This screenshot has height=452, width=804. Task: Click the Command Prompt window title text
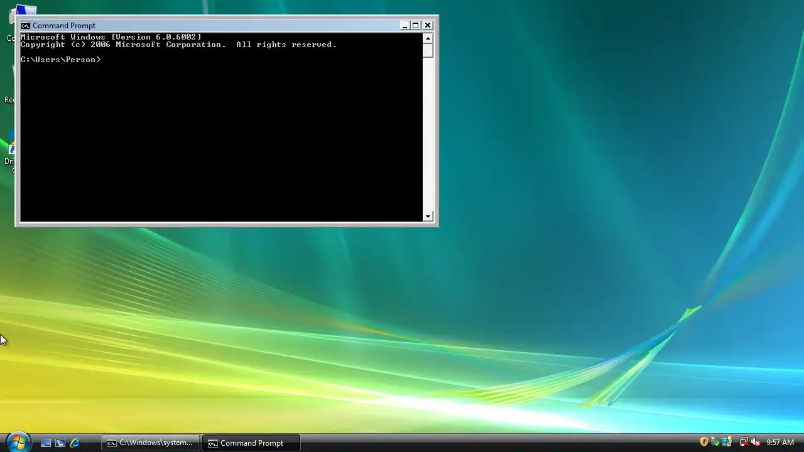click(x=64, y=26)
